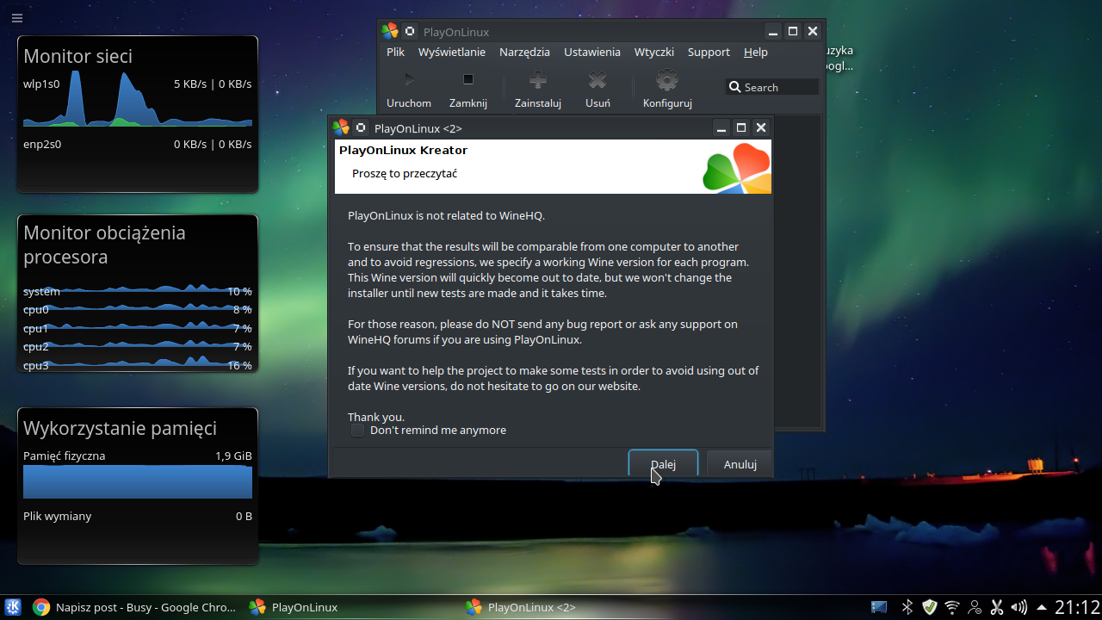Click the "PlayOnLinux Kreator" heading
Screen dimensions: 1102x620
(403, 150)
